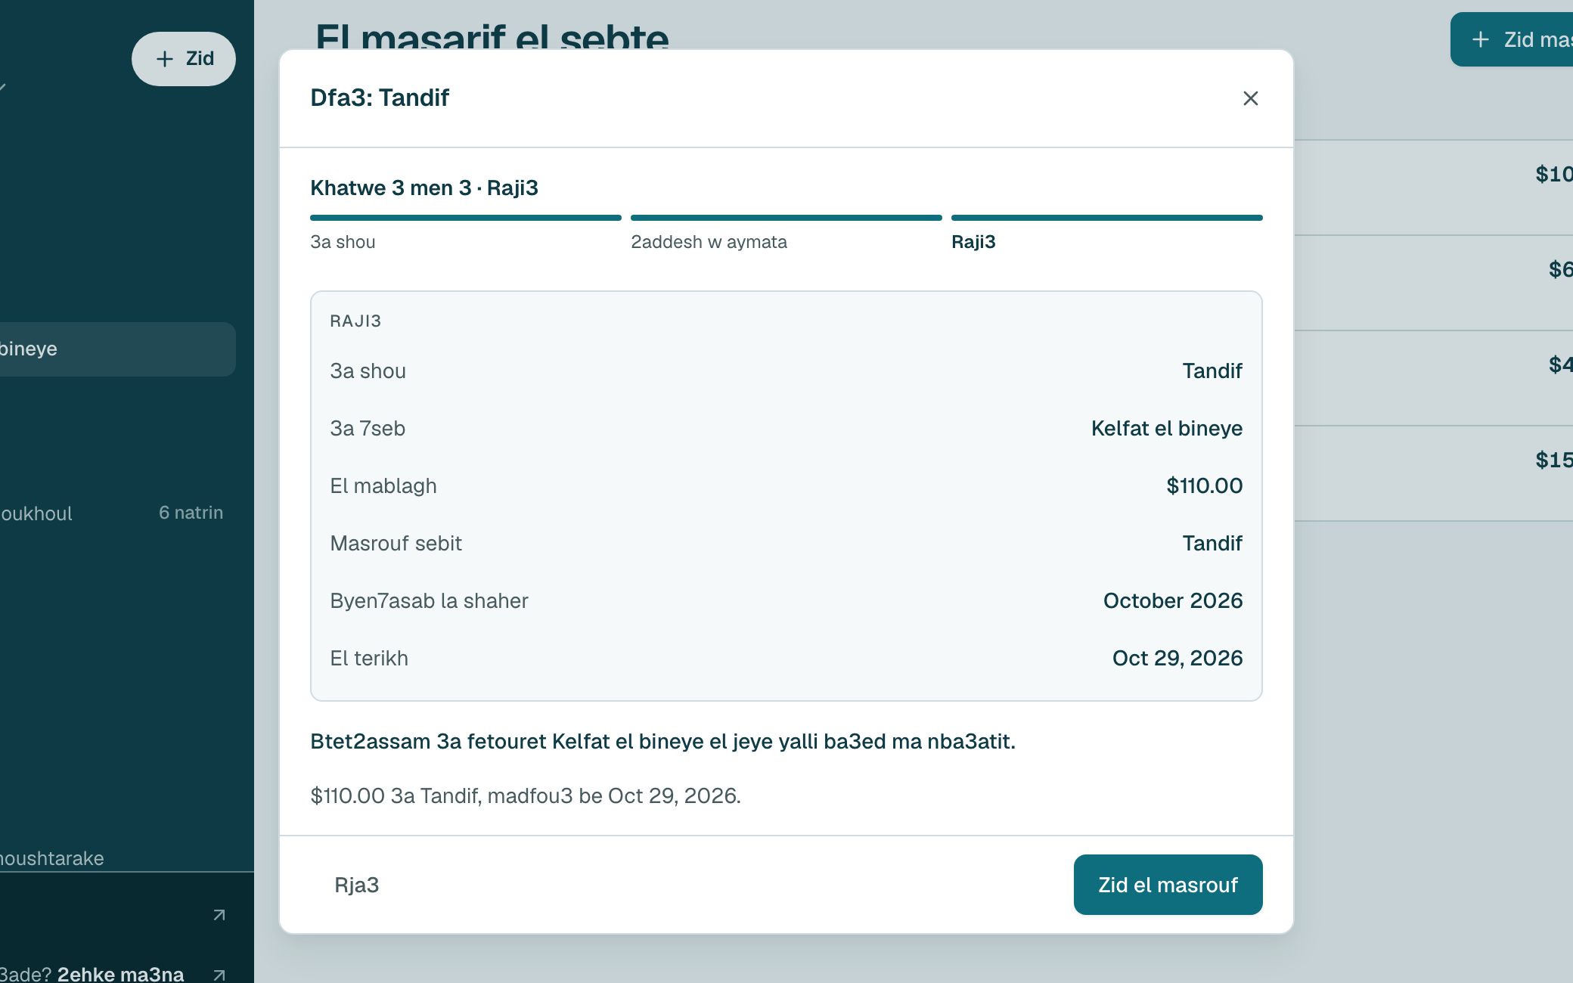
Task: Click the plus icon in Zid masrouf button
Action: (x=1481, y=39)
